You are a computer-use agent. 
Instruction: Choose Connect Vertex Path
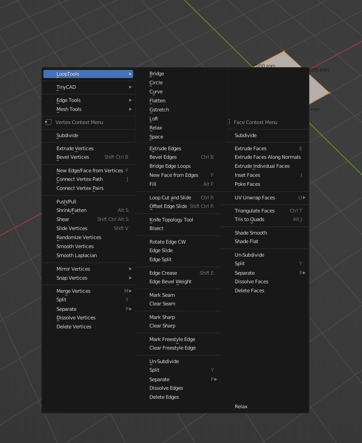point(88,179)
